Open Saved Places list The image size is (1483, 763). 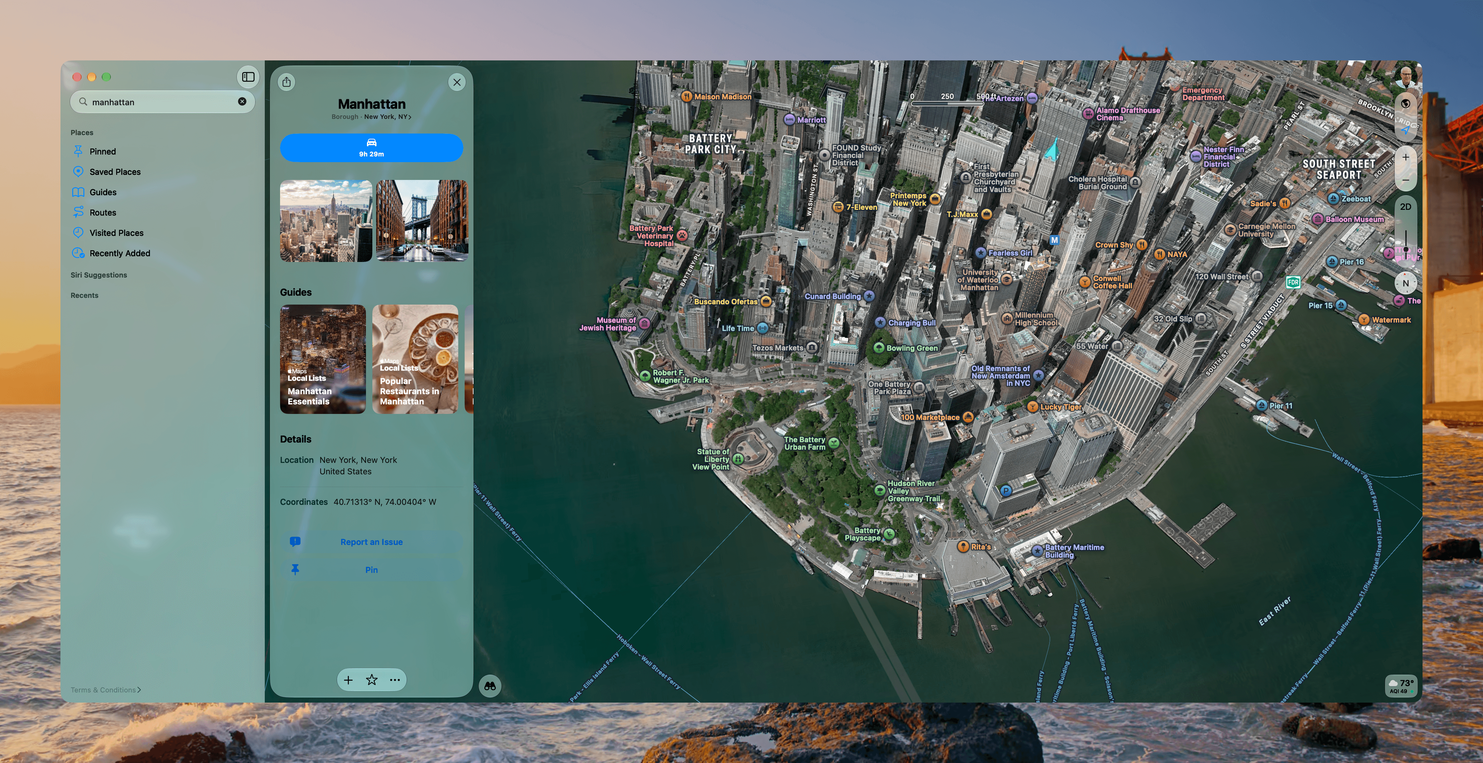coord(115,172)
